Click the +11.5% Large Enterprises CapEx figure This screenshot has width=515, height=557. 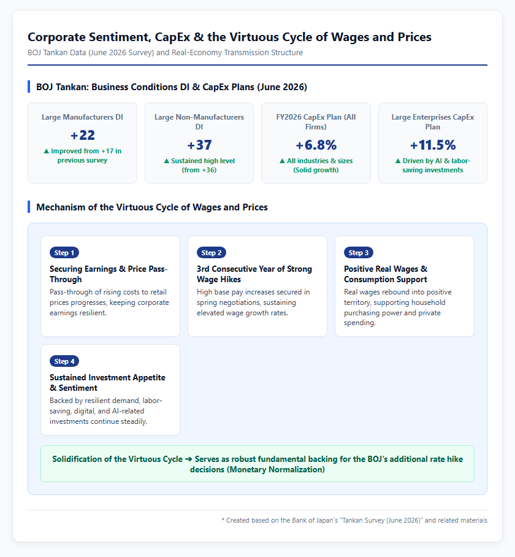pyautogui.click(x=433, y=145)
